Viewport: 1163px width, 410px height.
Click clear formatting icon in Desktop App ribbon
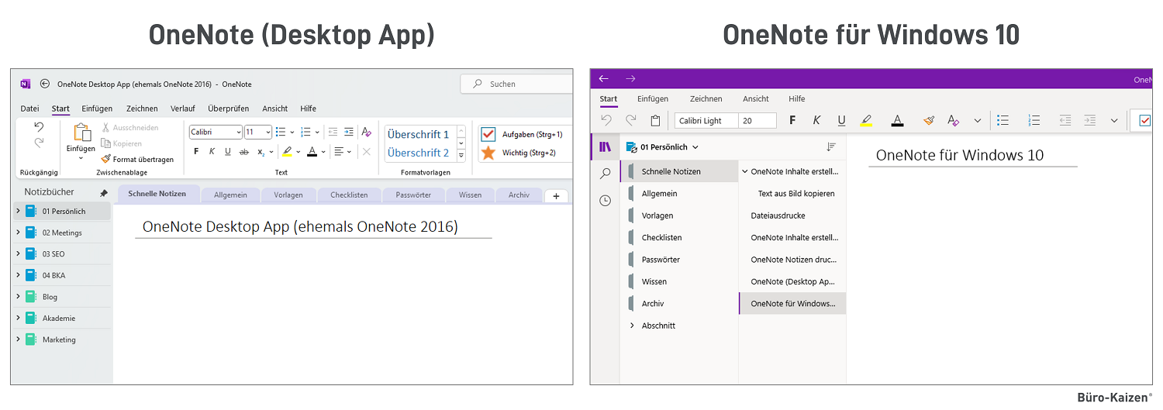pos(367,132)
